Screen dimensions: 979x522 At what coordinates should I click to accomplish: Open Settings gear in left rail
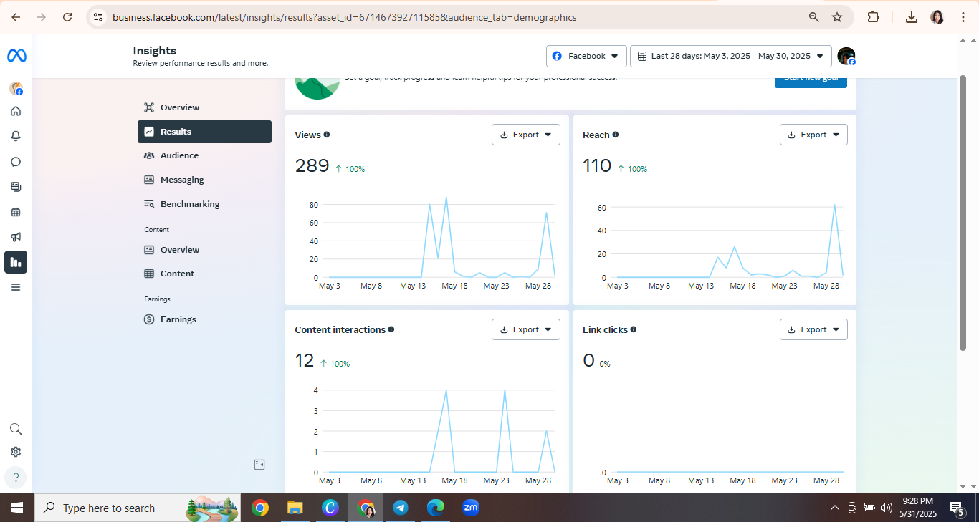16,452
